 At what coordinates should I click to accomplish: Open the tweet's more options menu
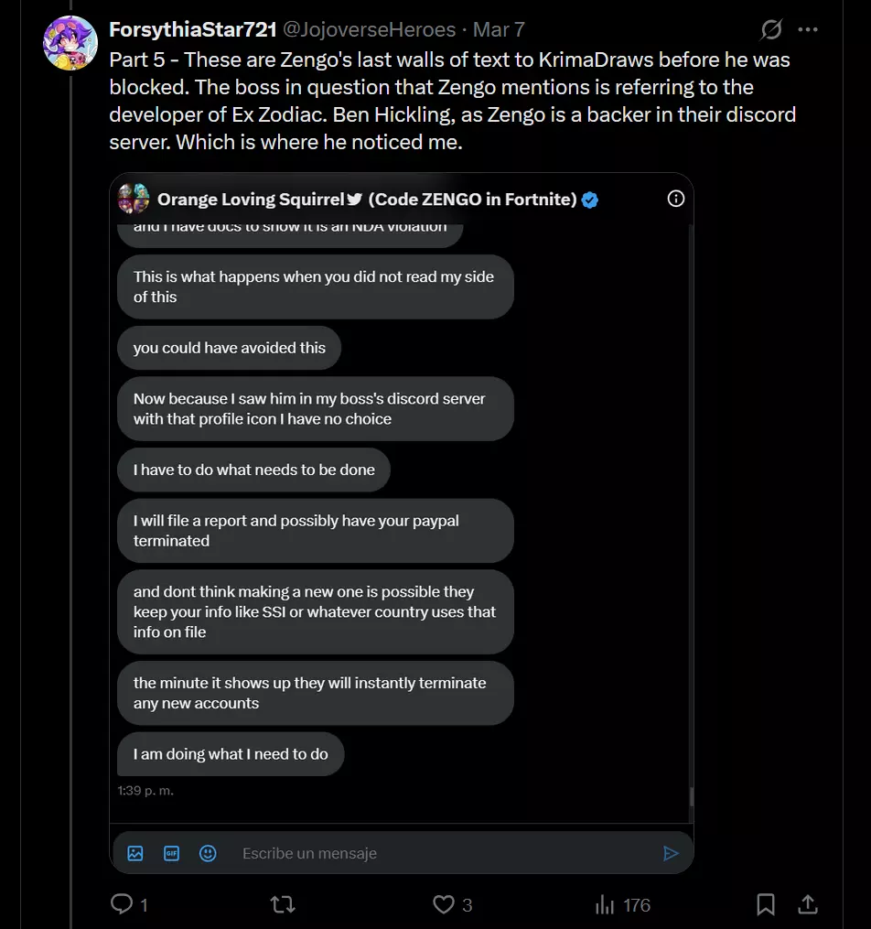pyautogui.click(x=808, y=29)
